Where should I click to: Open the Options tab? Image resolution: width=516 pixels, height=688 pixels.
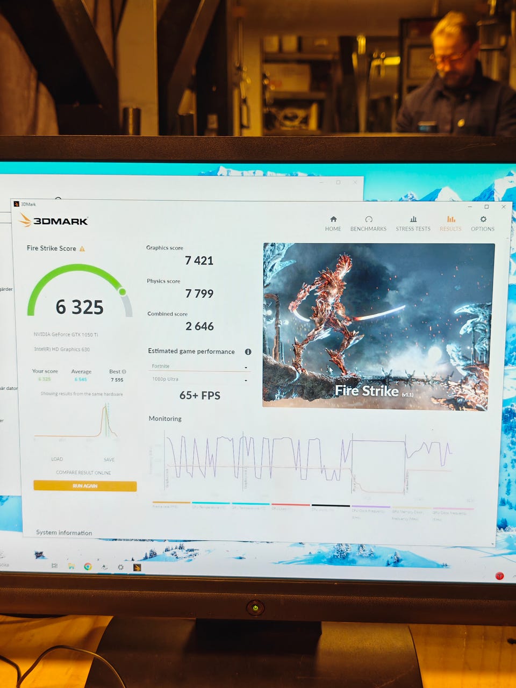pyautogui.click(x=483, y=224)
